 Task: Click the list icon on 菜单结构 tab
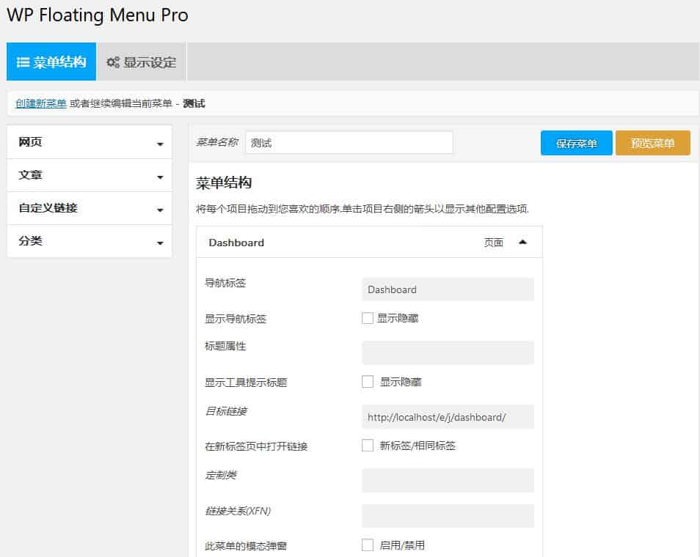(23, 62)
